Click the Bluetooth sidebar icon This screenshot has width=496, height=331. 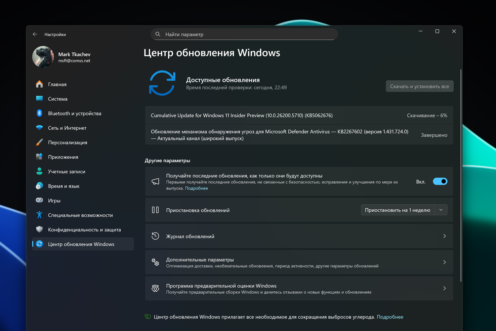pos(39,113)
